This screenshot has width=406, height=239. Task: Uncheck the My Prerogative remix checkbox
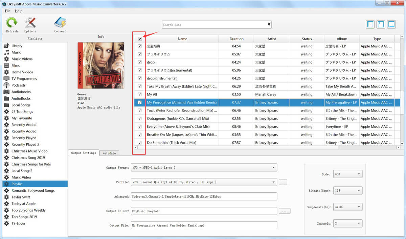coord(140,102)
